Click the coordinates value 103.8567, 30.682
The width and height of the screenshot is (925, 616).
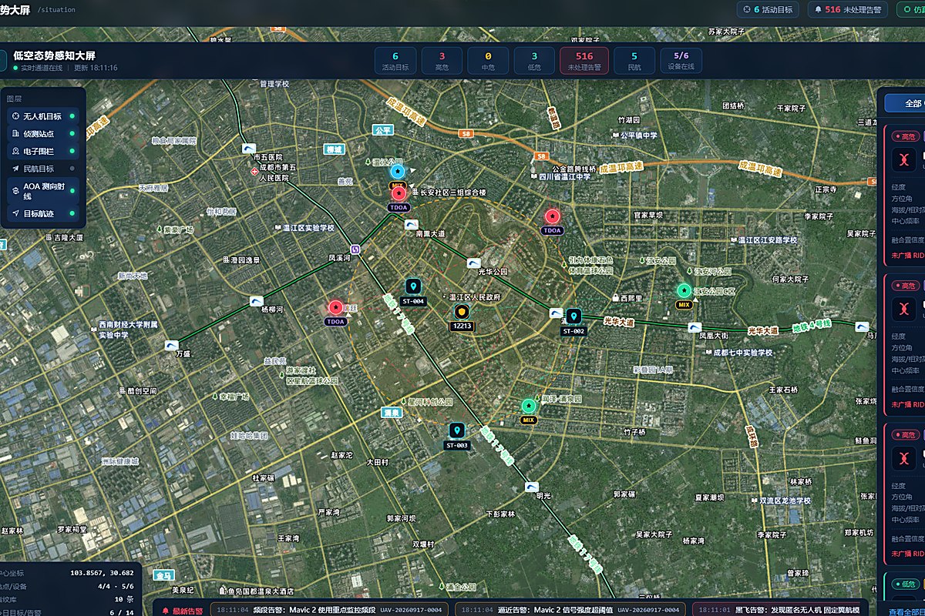click(x=102, y=573)
